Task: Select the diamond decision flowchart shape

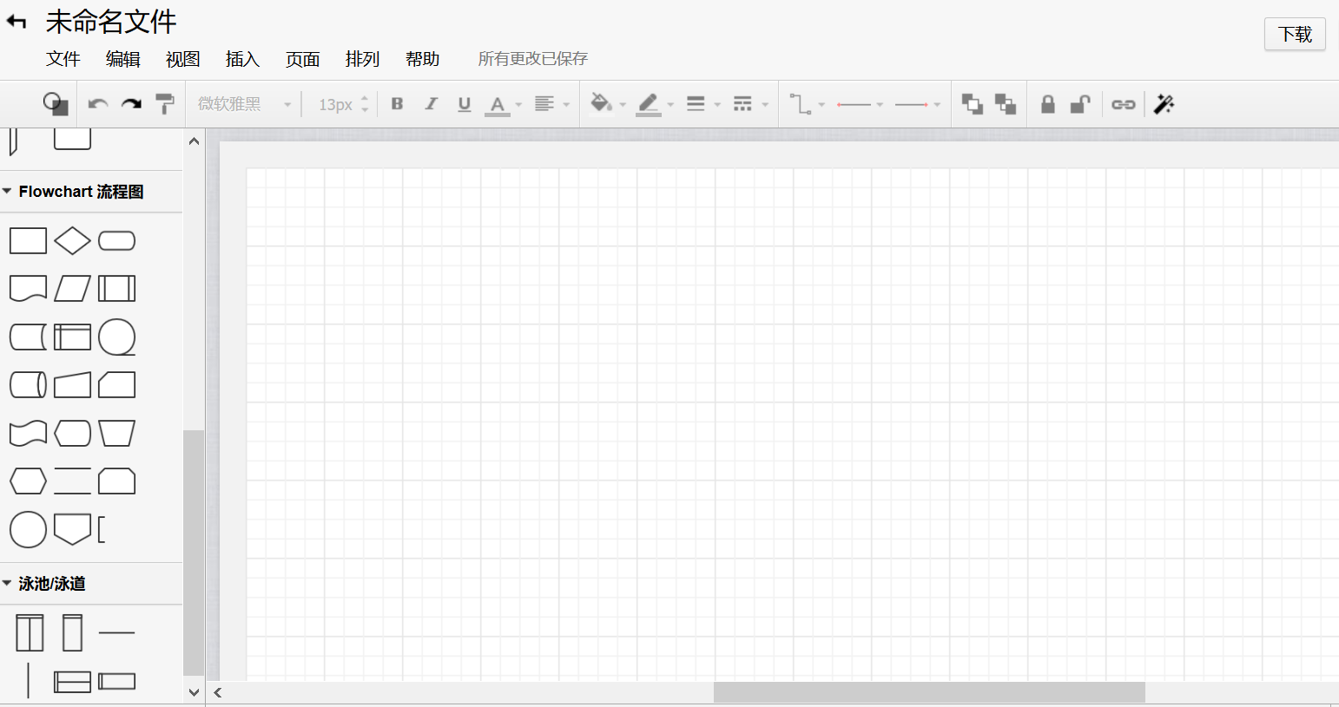Action: (x=72, y=240)
